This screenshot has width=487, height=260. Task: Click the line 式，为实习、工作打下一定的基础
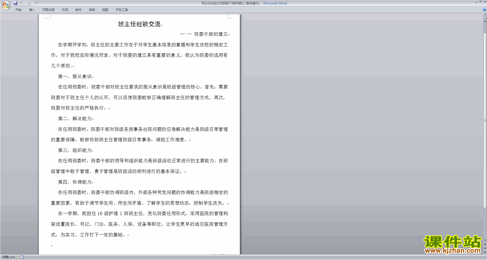click(88, 235)
